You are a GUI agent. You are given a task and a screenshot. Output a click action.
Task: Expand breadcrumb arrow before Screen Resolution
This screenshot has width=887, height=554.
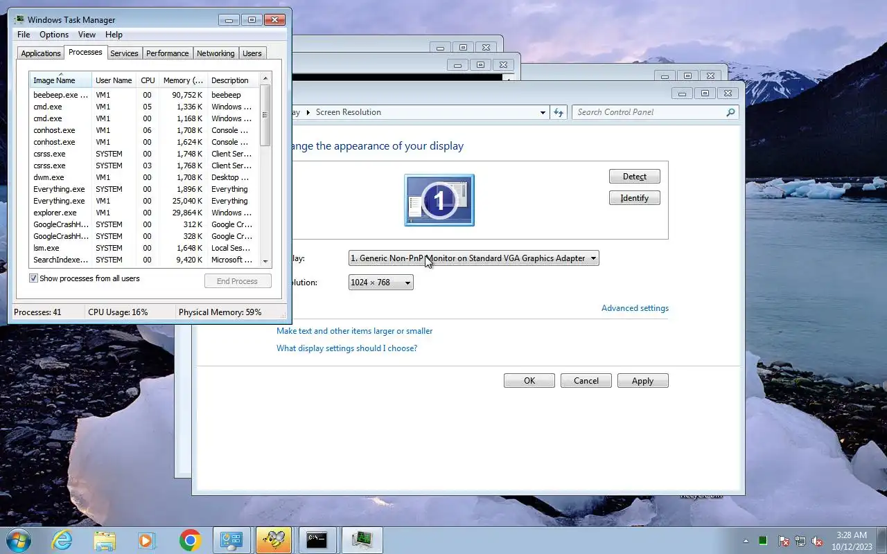[x=308, y=112]
